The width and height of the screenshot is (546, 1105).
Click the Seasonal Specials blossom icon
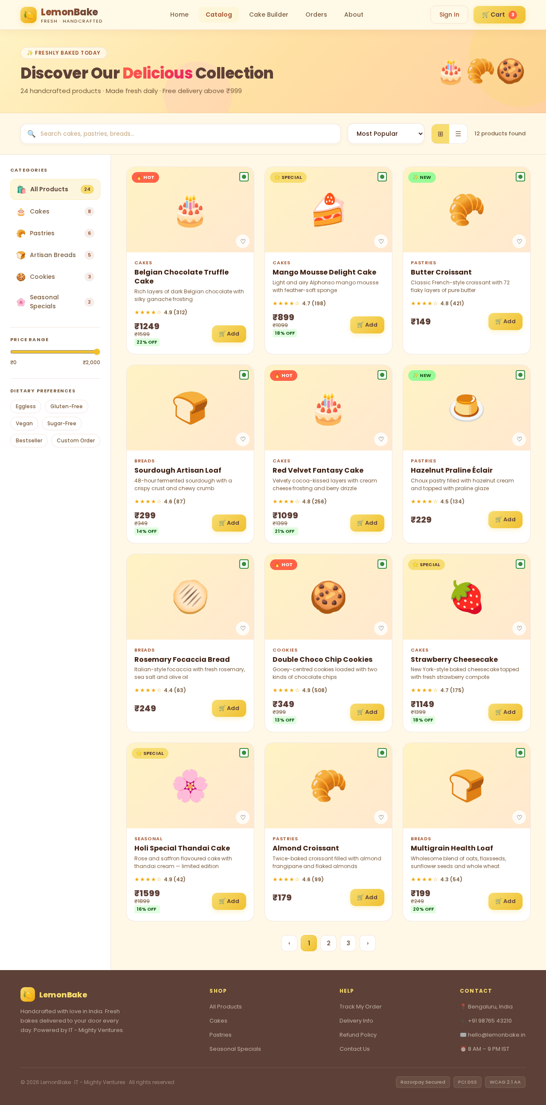point(20,301)
